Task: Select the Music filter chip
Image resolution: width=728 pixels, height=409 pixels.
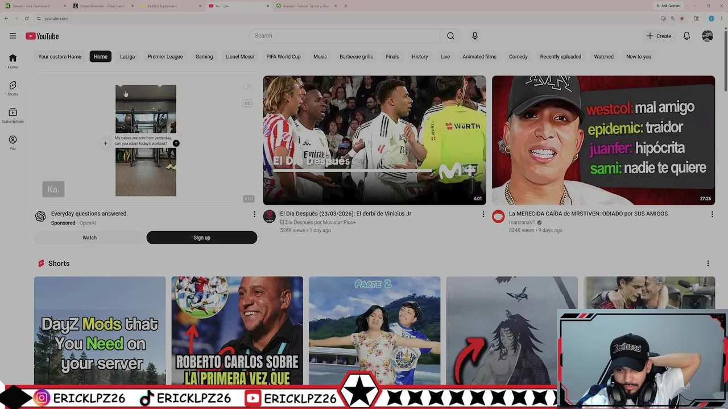Action: (x=320, y=57)
